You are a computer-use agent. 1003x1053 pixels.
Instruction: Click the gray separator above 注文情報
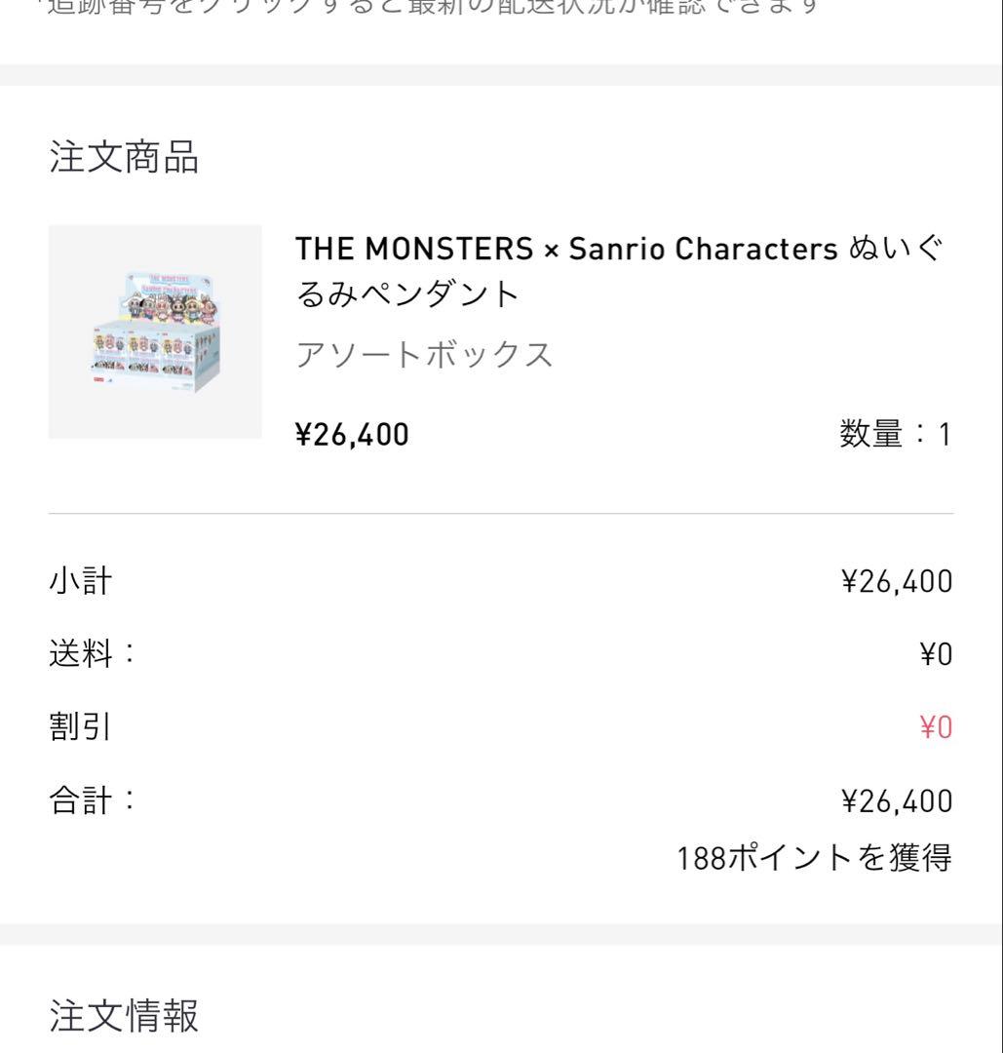501,934
